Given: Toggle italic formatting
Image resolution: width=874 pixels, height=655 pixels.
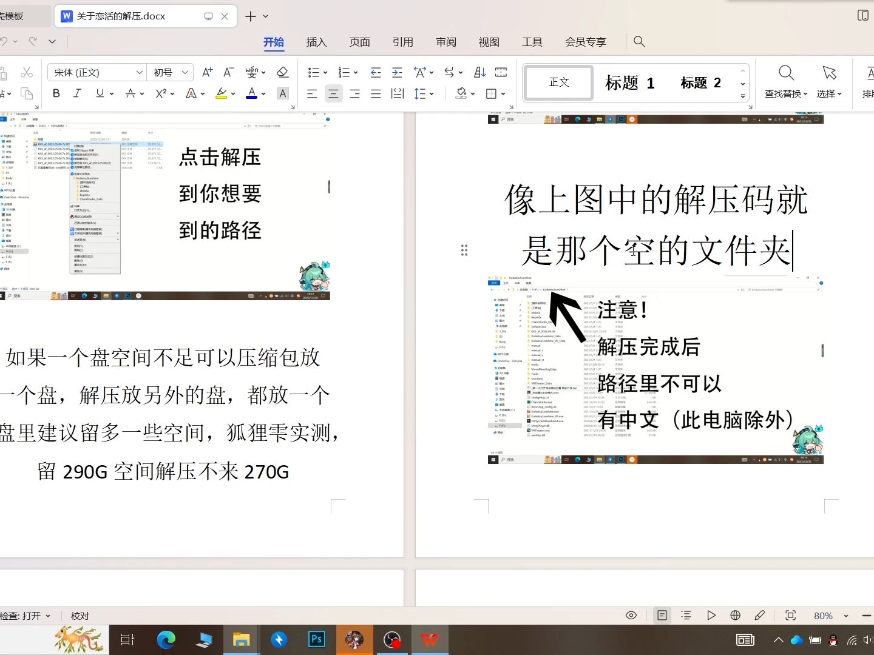Looking at the screenshot, I should point(77,93).
